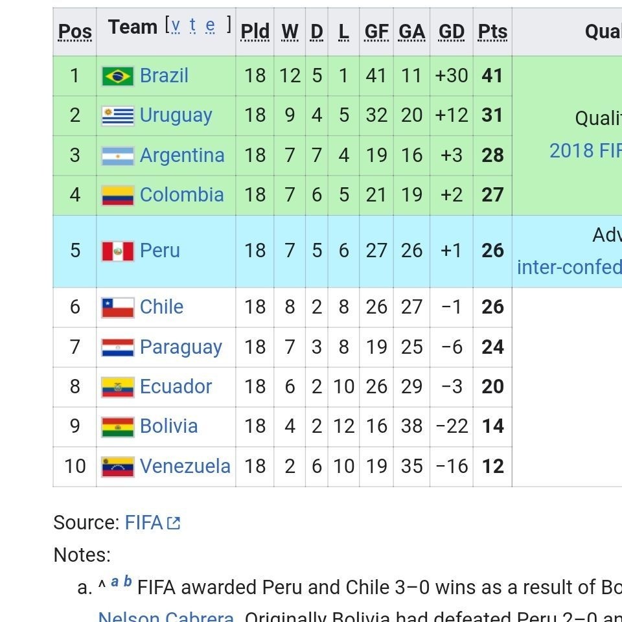Jump to footnote reference 'b' superscript
622x622 pixels.
coord(128,581)
